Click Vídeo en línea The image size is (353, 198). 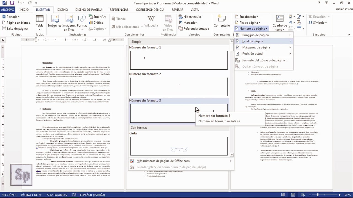(168, 23)
